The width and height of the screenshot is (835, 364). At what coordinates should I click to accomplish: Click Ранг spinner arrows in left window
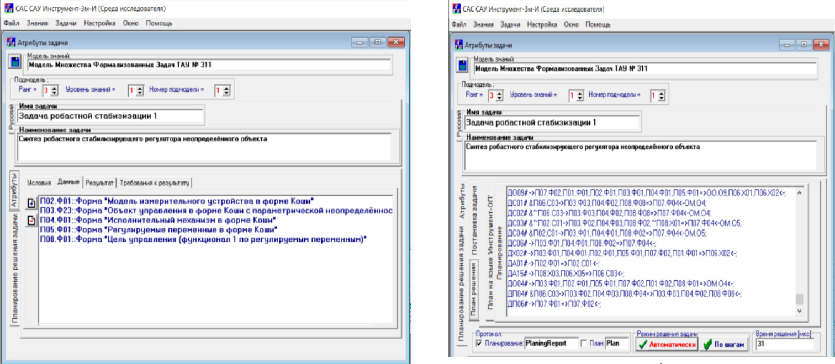[54, 91]
